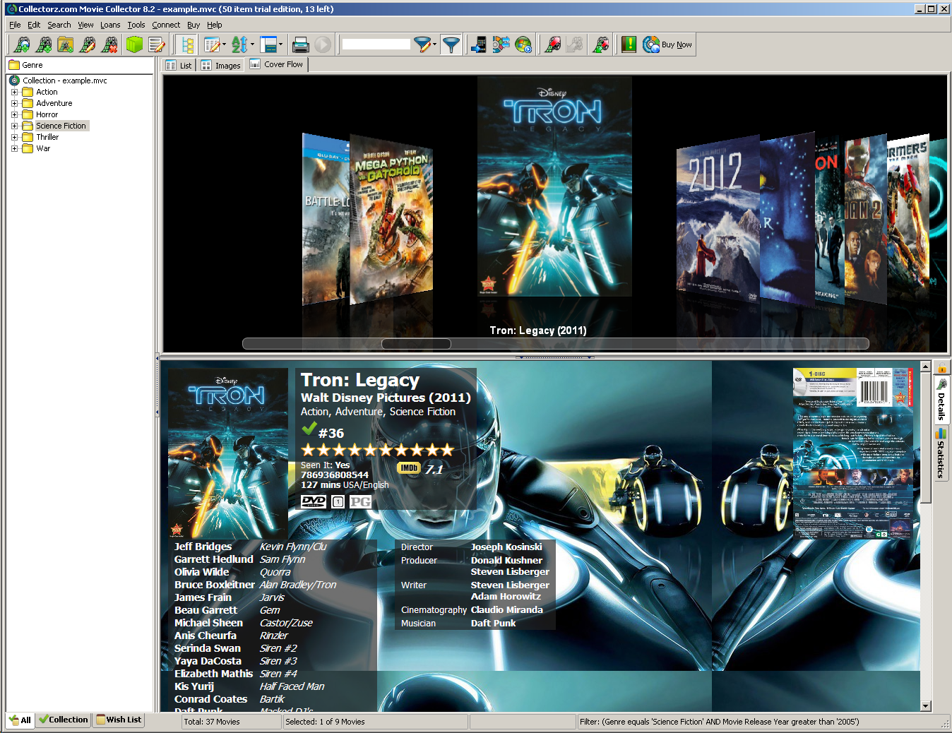Click the Add Movies Automatically toolbar icon
952x733 pixels.
click(22, 44)
